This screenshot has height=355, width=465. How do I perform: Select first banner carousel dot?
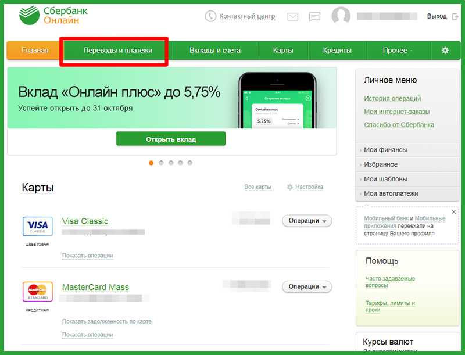[x=151, y=163]
